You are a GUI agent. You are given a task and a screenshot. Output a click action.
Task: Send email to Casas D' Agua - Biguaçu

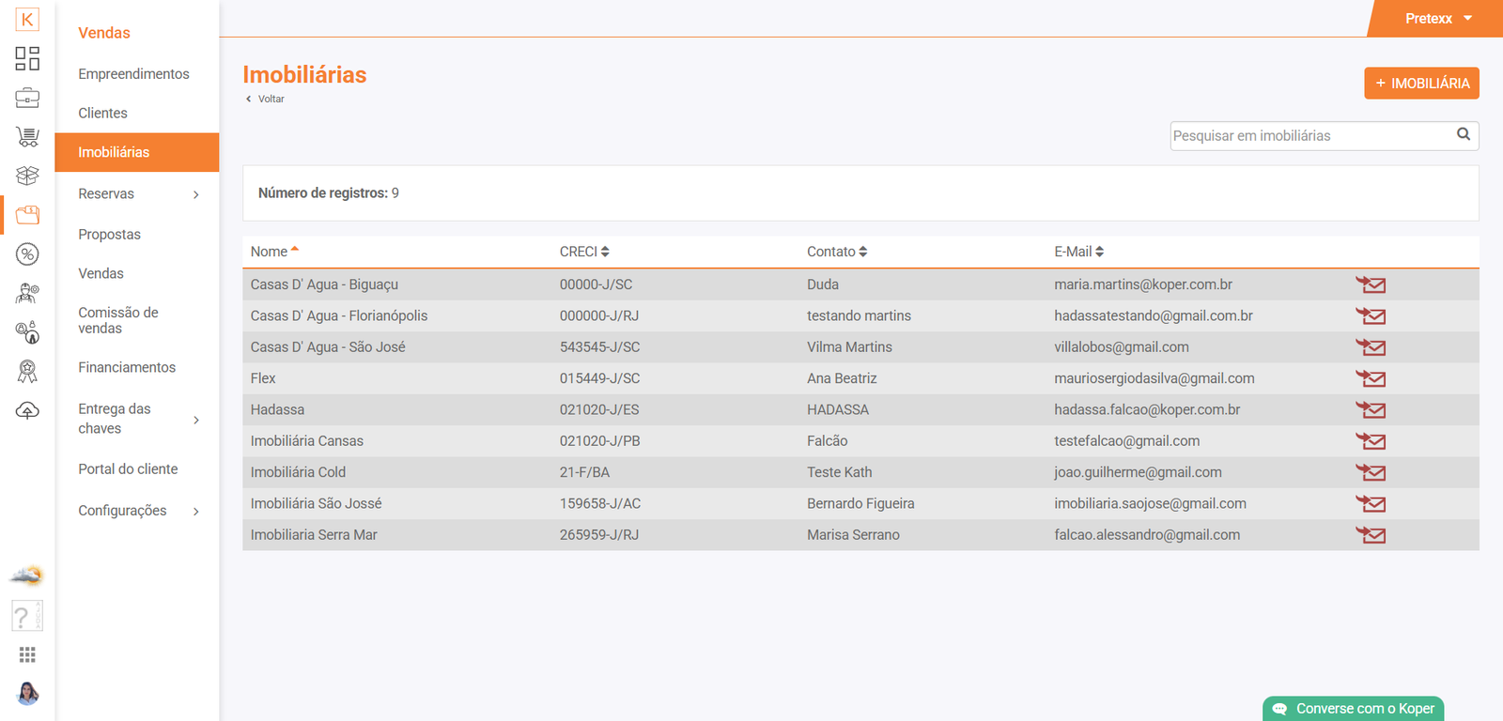point(1371,284)
